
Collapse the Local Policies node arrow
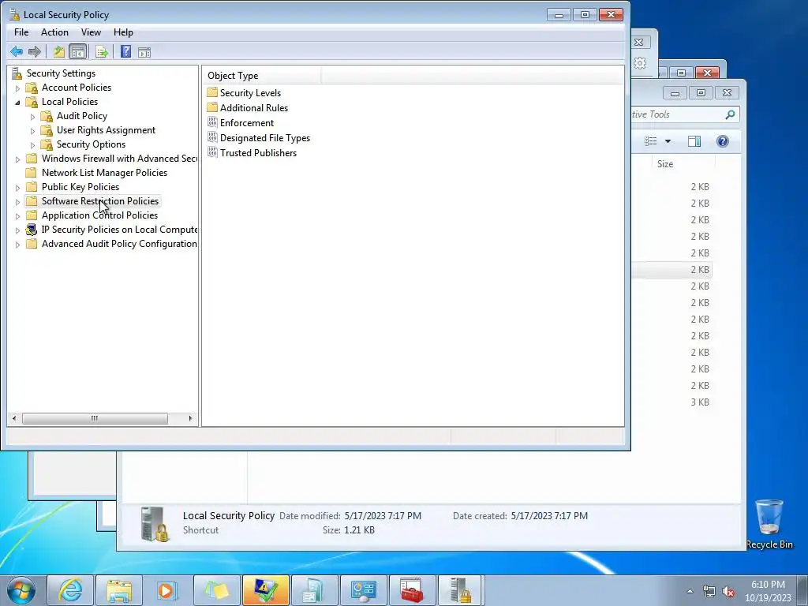pos(17,103)
